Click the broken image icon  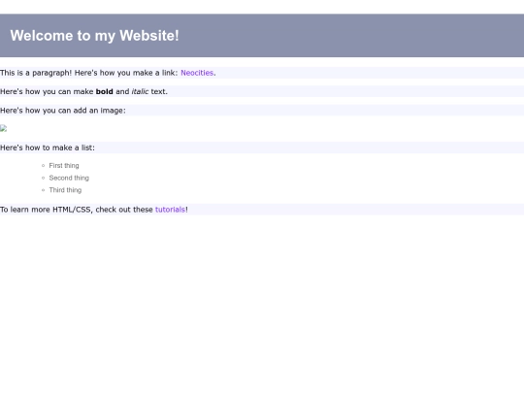(3, 129)
